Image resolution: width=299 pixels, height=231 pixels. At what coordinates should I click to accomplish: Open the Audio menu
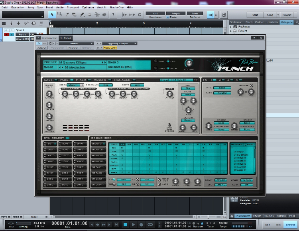point(60,8)
